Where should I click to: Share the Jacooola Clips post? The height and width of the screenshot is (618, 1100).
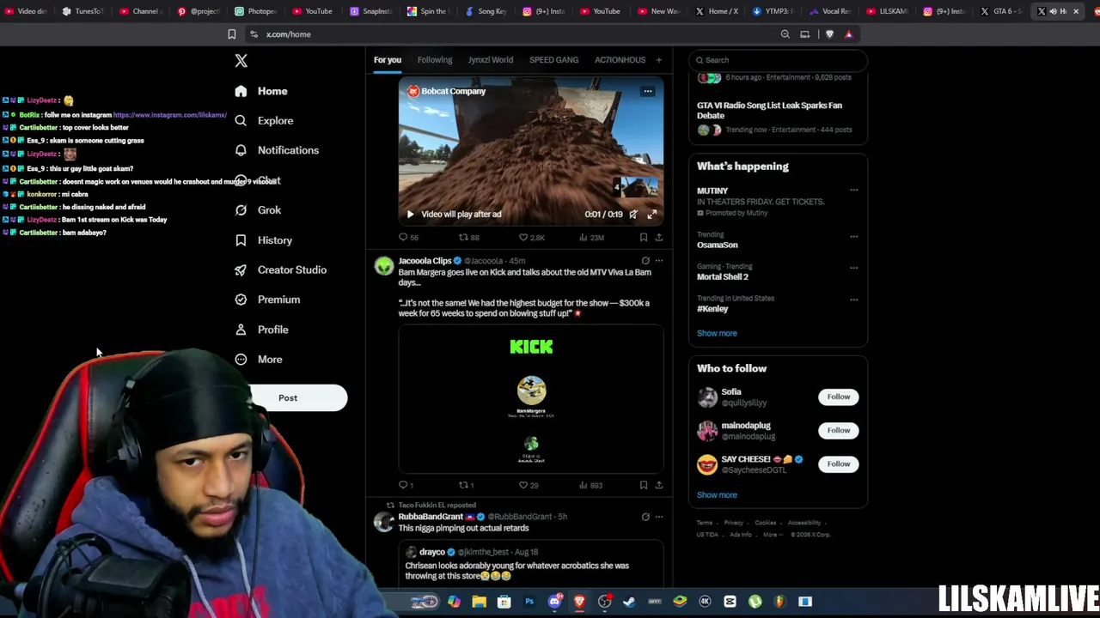point(659,485)
